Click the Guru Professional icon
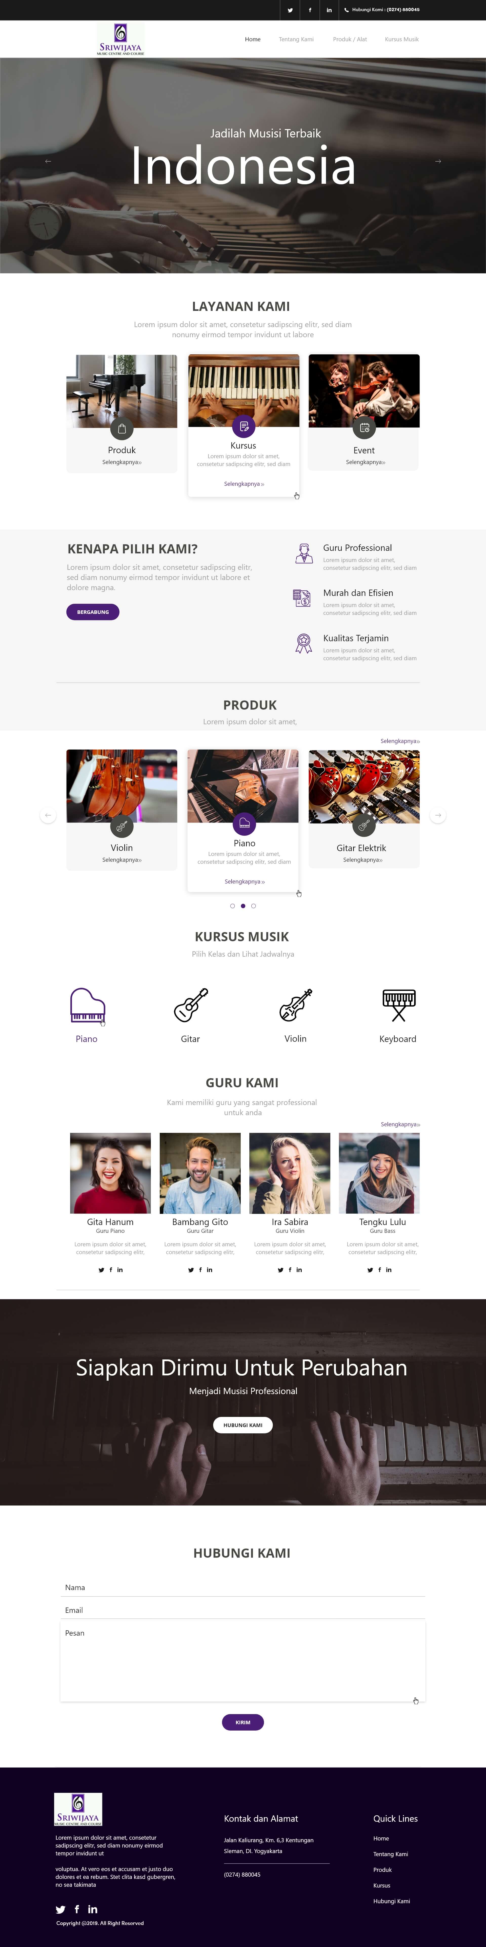 [x=304, y=553]
